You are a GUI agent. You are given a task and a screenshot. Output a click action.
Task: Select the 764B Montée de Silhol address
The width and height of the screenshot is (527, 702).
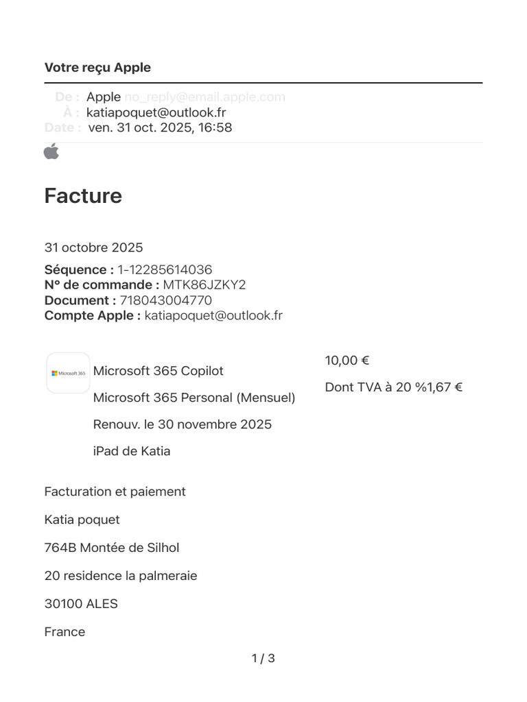[x=112, y=548]
